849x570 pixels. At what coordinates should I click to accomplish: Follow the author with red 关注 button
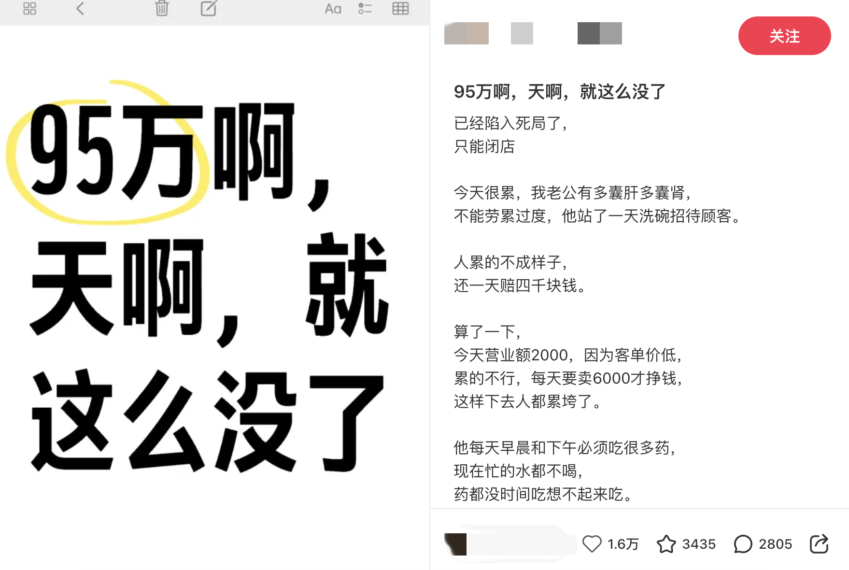(784, 36)
